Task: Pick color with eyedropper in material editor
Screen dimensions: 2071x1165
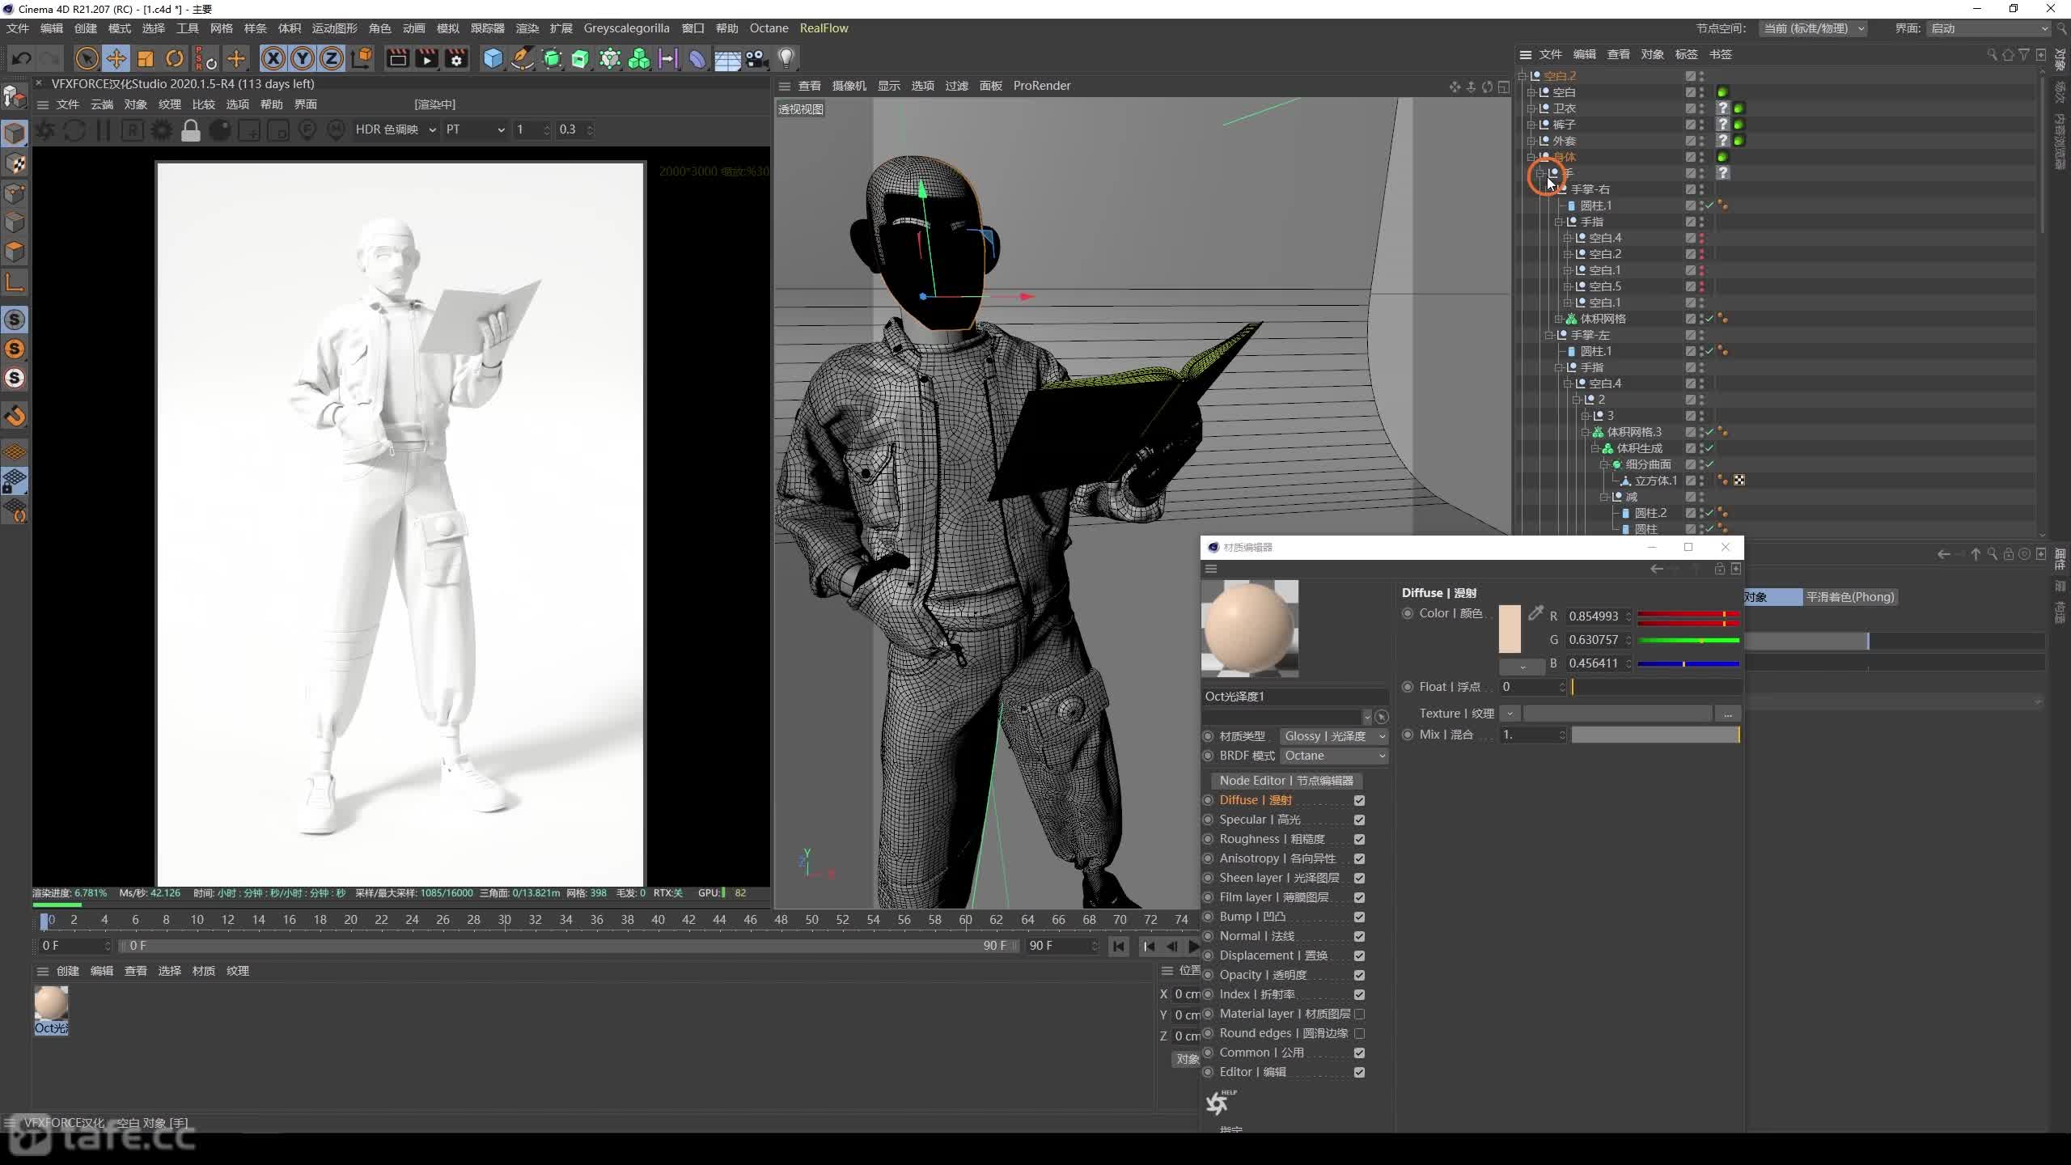Action: tap(1535, 614)
